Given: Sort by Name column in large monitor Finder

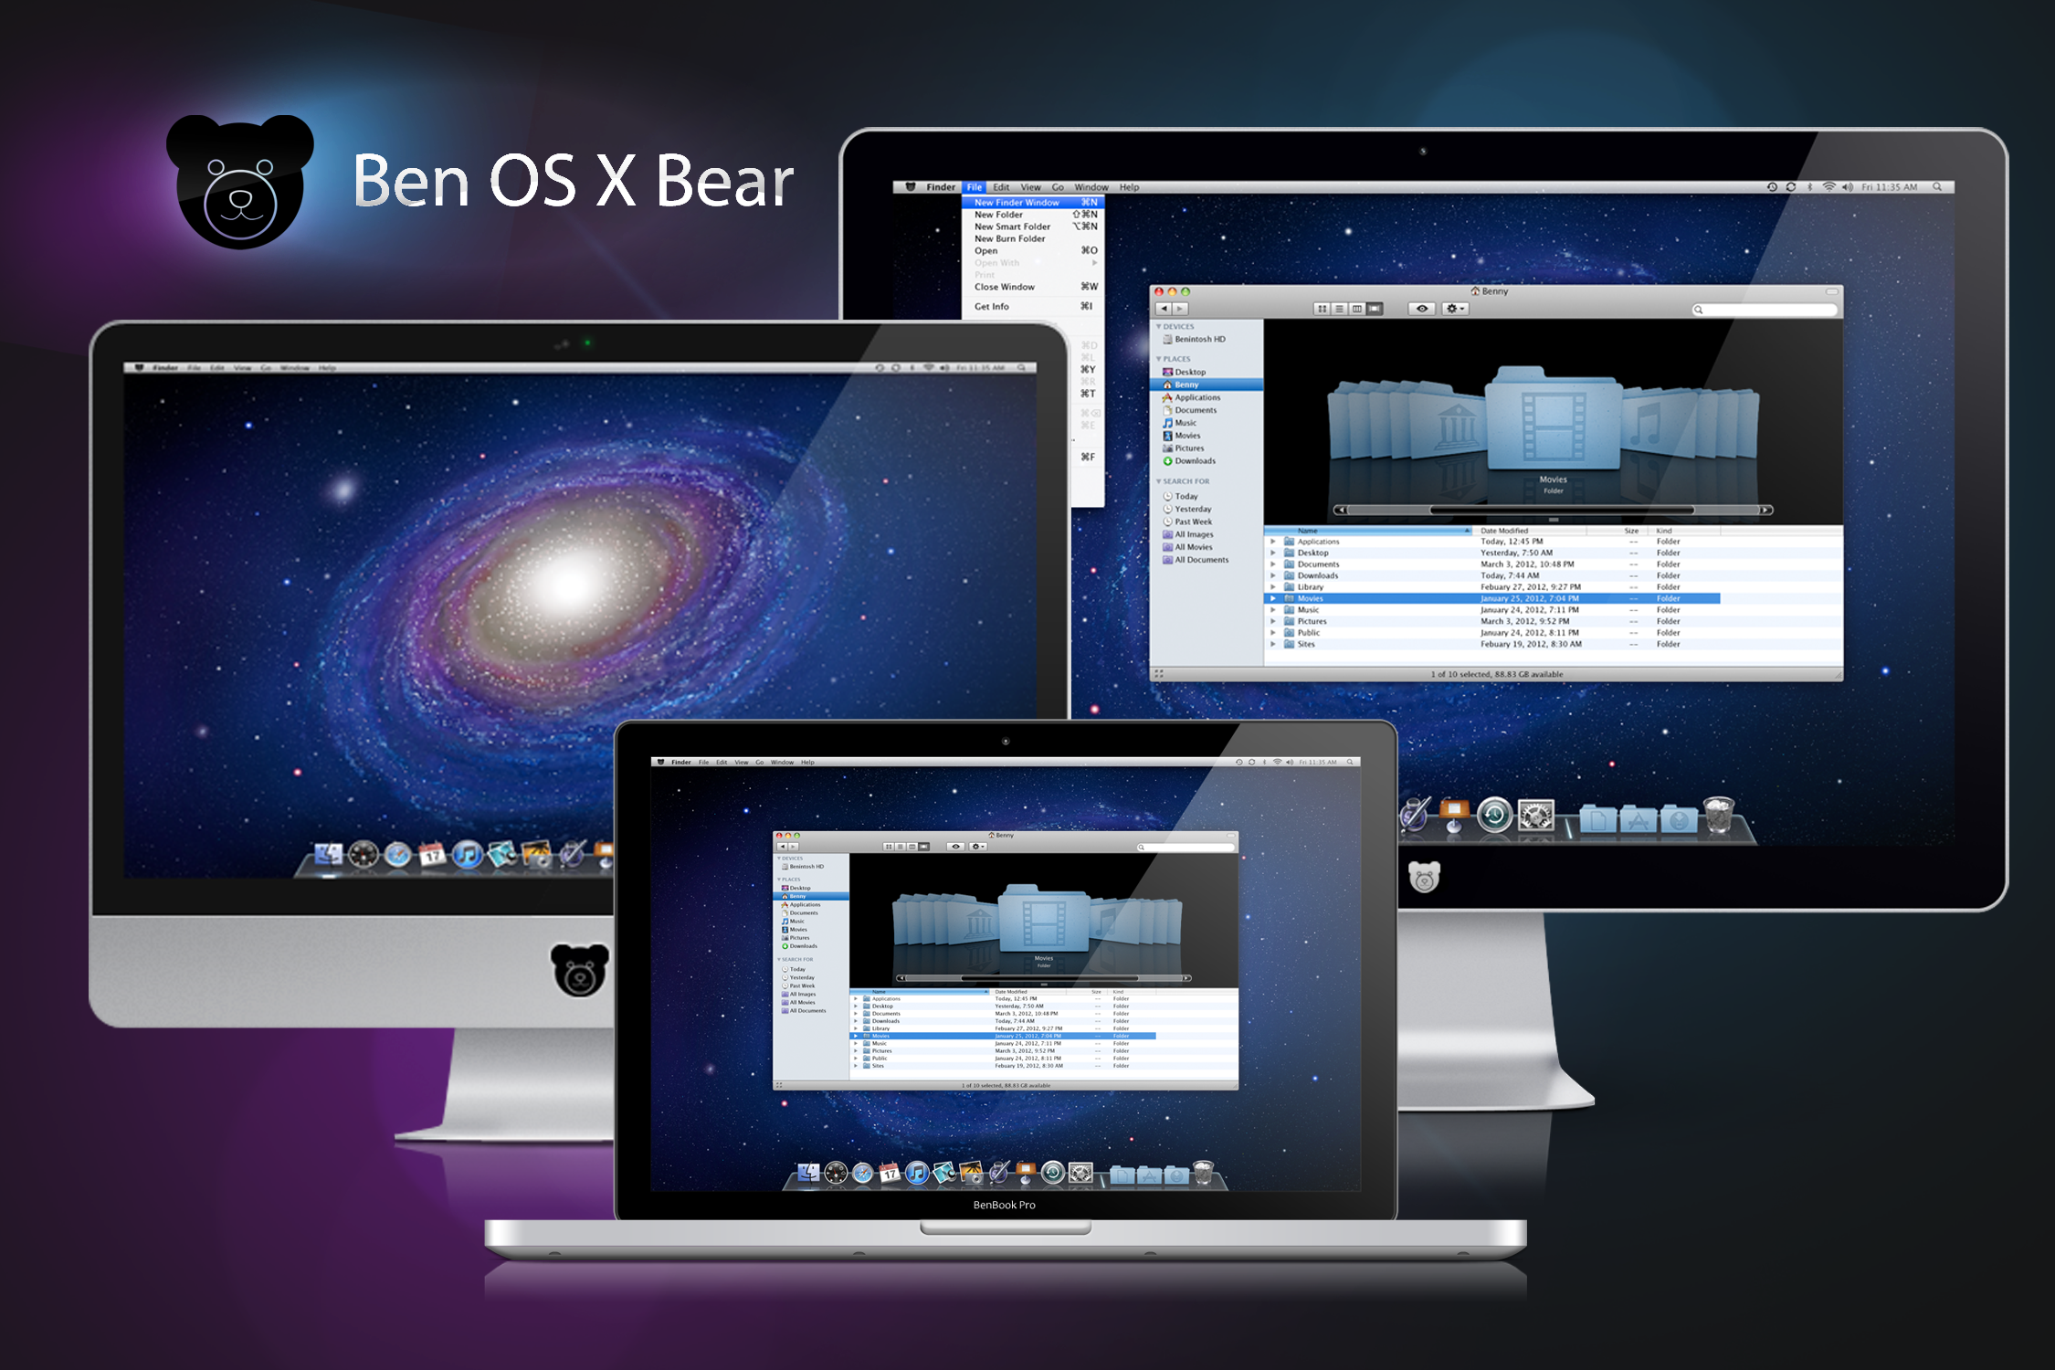Looking at the screenshot, I should click(x=1368, y=531).
